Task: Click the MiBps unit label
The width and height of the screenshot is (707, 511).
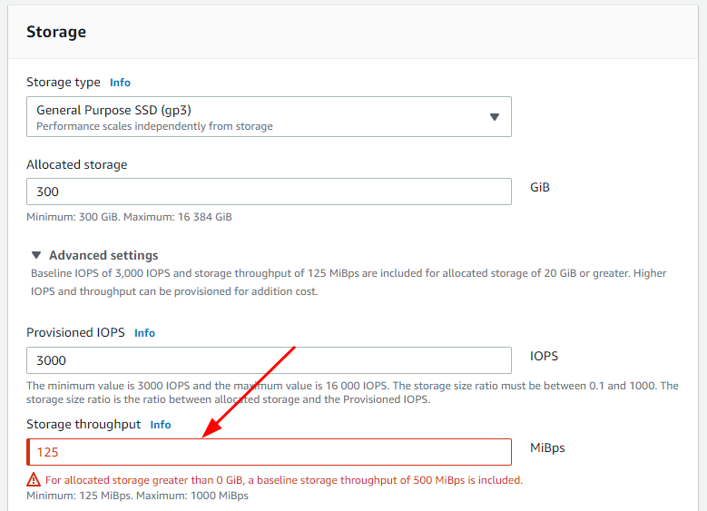Action: pyautogui.click(x=547, y=447)
